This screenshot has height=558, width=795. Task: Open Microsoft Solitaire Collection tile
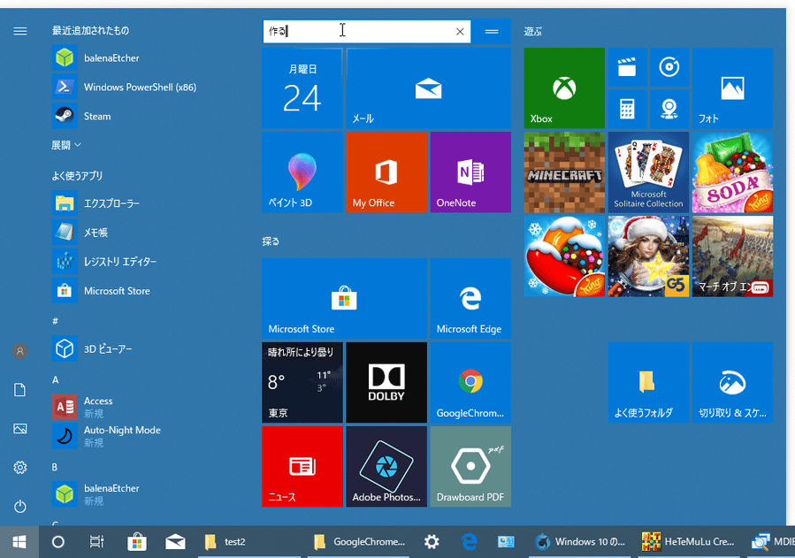pos(648,172)
